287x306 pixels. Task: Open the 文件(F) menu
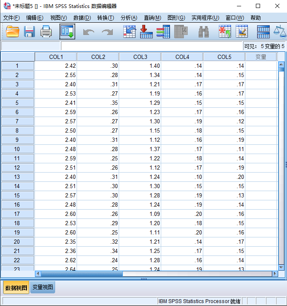(11, 18)
